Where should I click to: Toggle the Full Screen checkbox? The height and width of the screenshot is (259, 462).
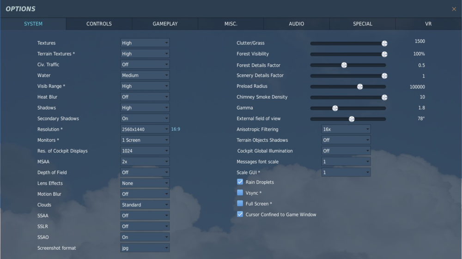(x=240, y=204)
